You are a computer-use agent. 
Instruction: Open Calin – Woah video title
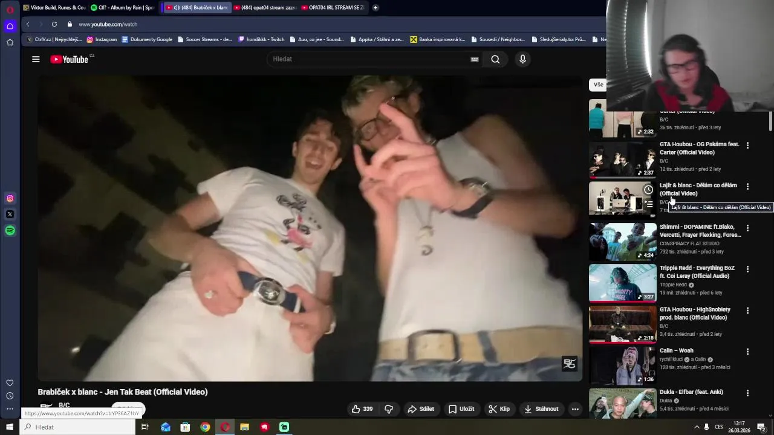click(x=676, y=350)
